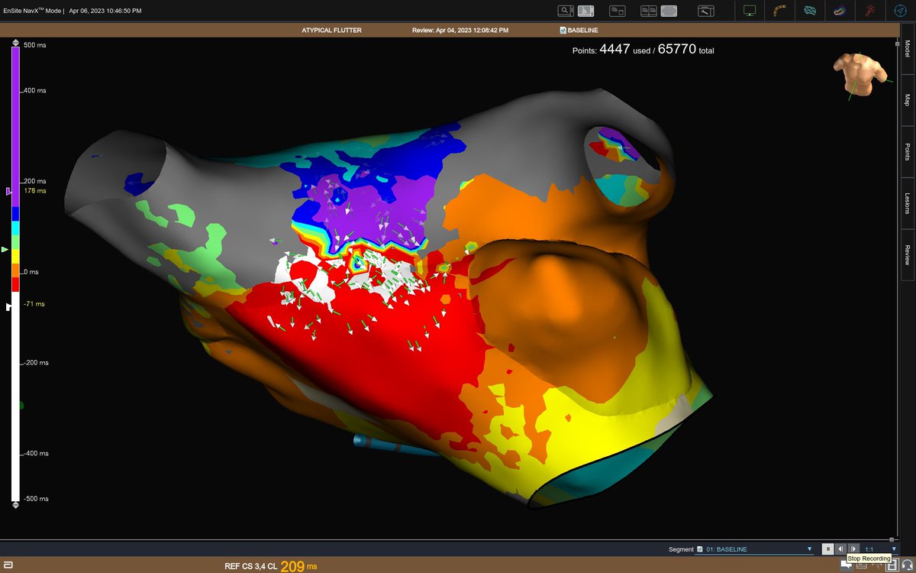Click the Stop Recording square button
The image size is (916, 573).
coord(827,549)
